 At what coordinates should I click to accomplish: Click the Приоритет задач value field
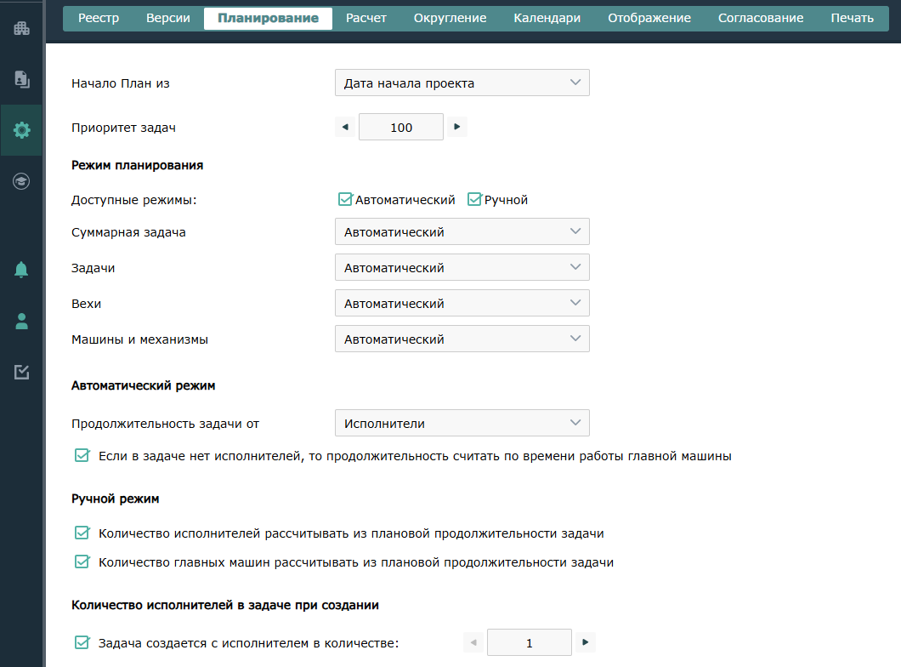[401, 128]
